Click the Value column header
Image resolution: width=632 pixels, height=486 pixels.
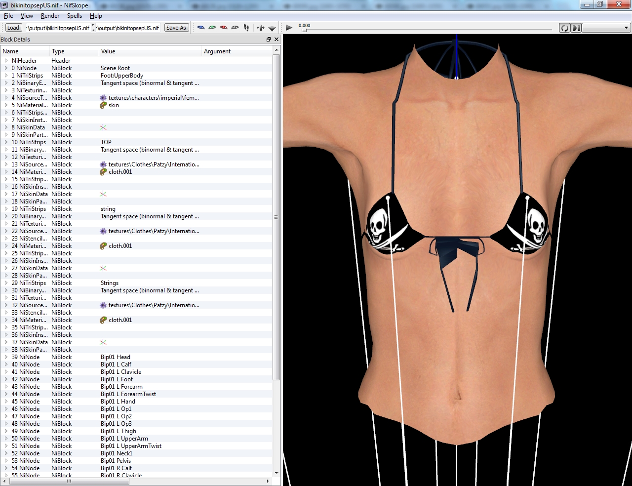pyautogui.click(x=150, y=51)
